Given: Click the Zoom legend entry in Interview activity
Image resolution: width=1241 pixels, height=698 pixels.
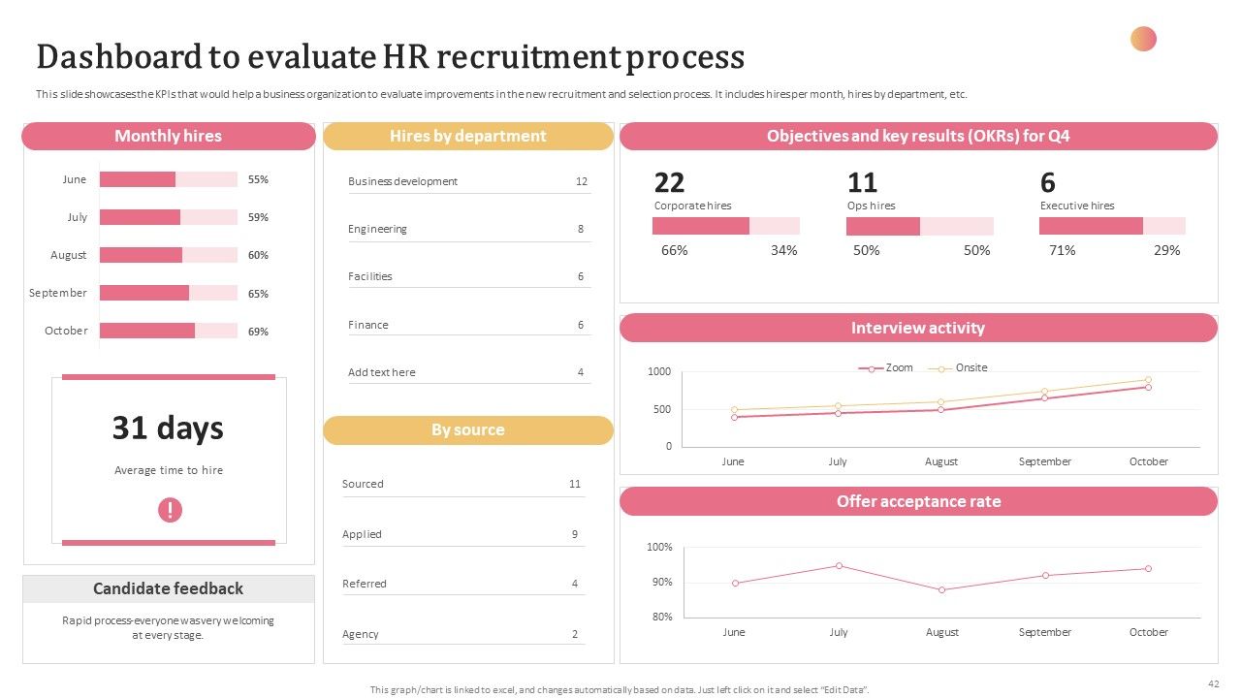Looking at the screenshot, I should [886, 368].
